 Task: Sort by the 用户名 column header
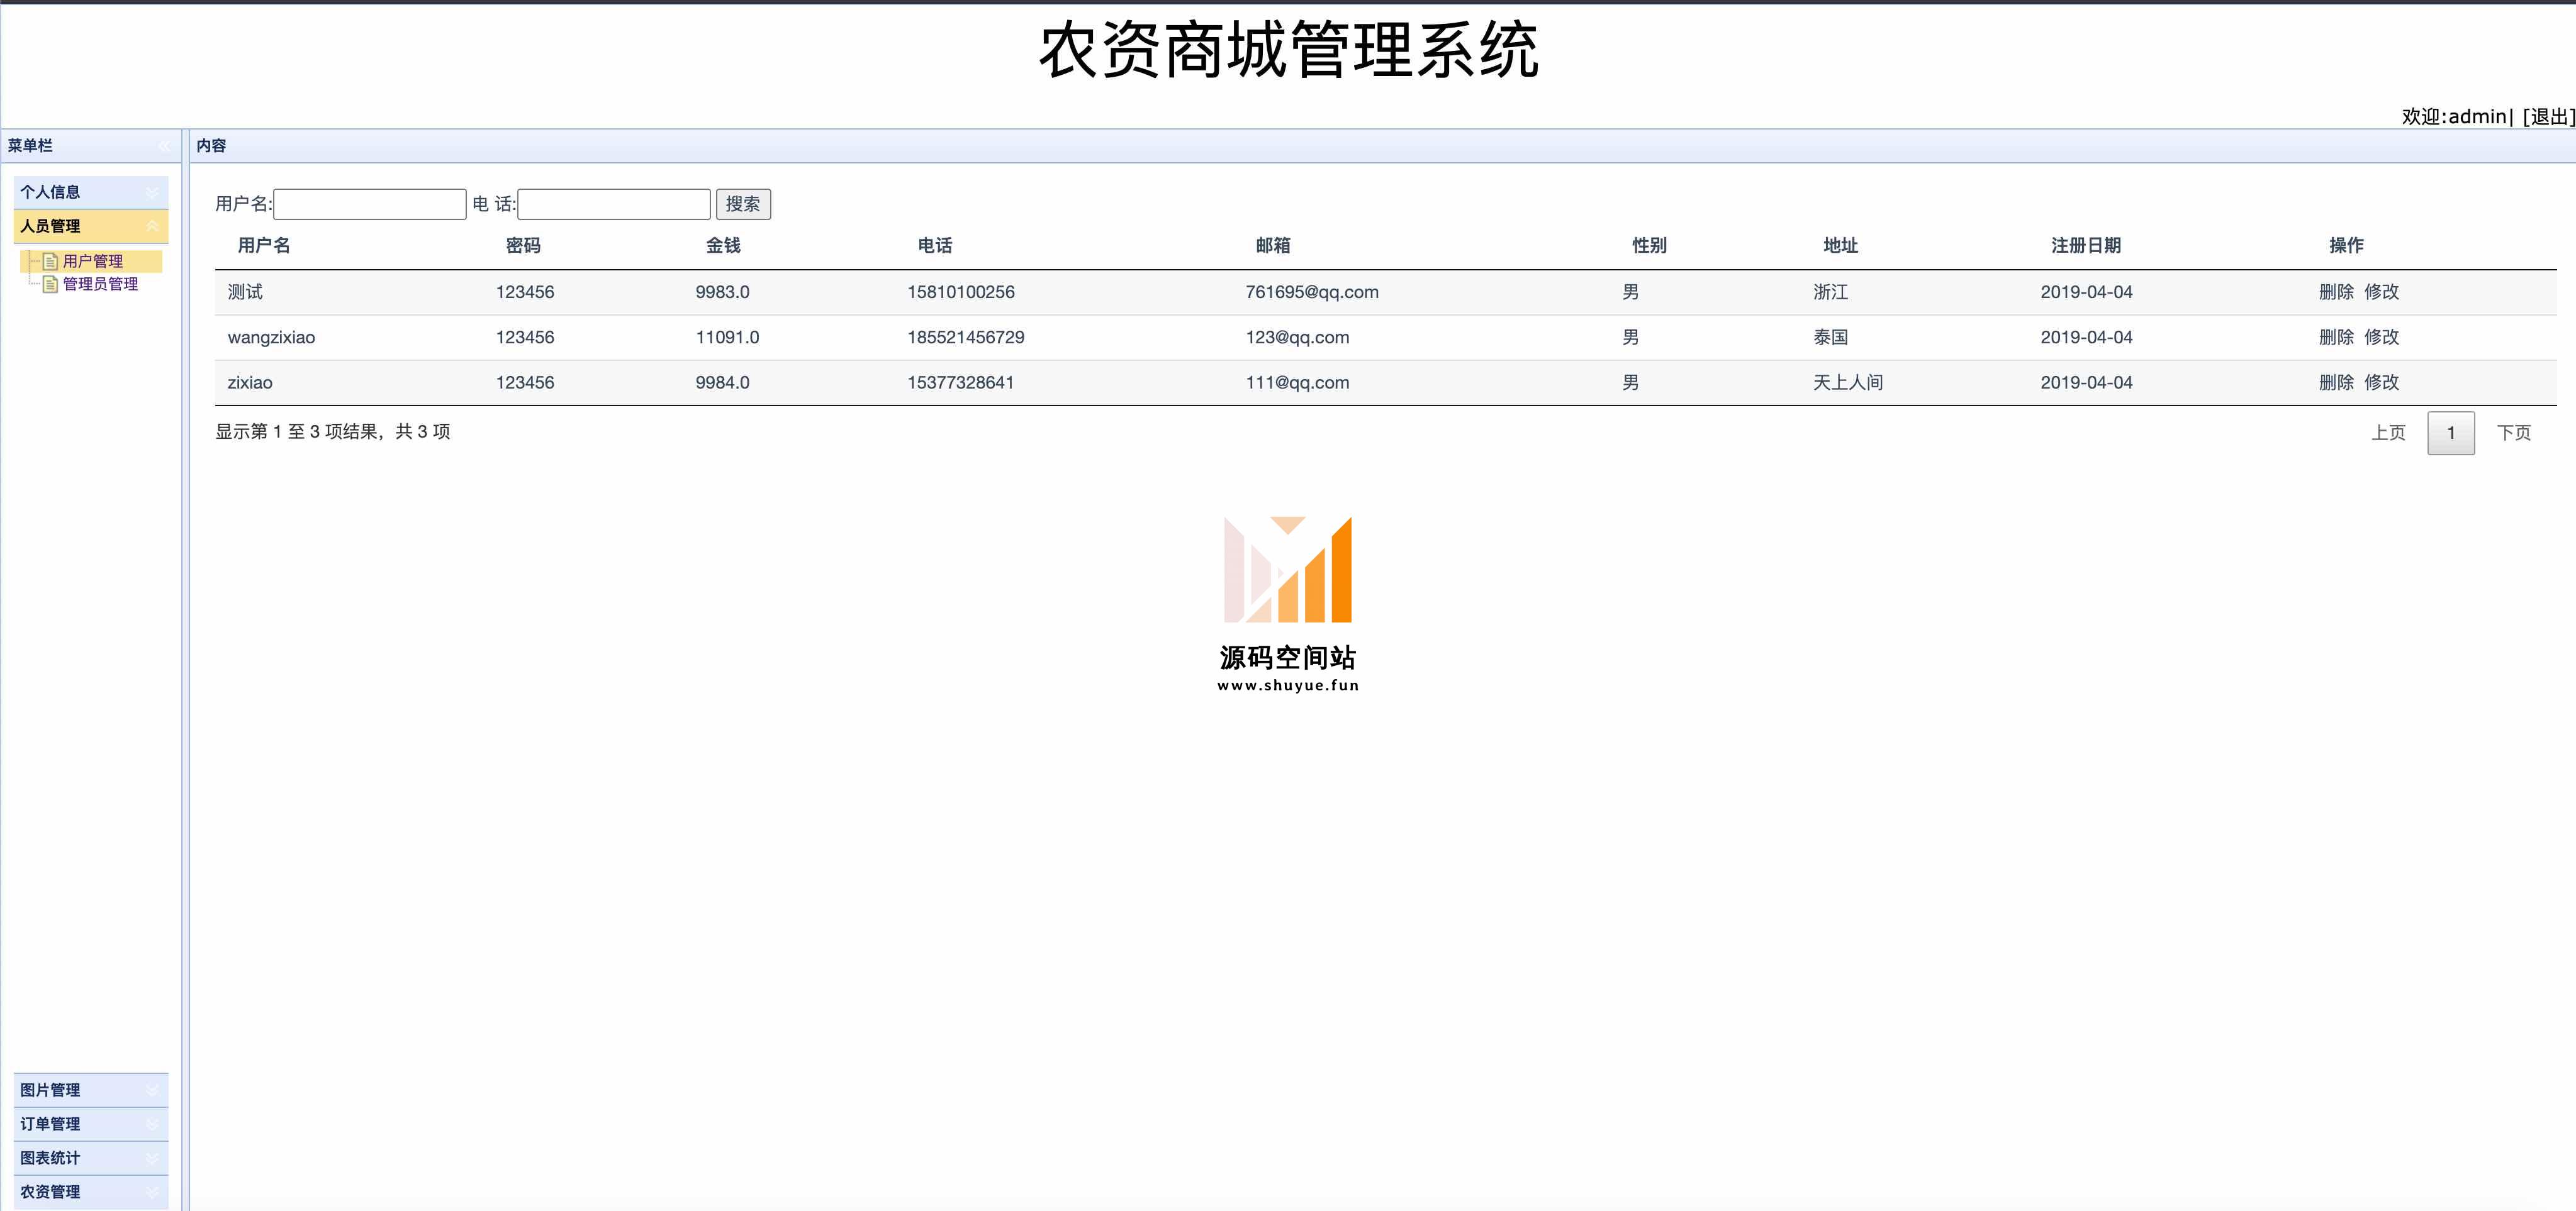point(264,246)
